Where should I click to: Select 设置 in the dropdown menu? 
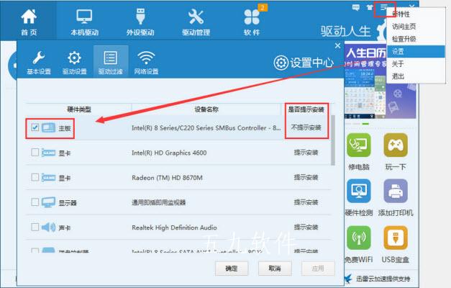[x=416, y=51]
